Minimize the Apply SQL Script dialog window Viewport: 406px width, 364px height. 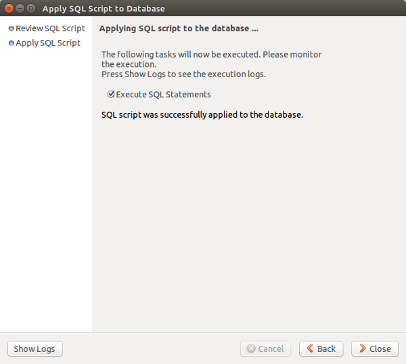click(x=20, y=9)
